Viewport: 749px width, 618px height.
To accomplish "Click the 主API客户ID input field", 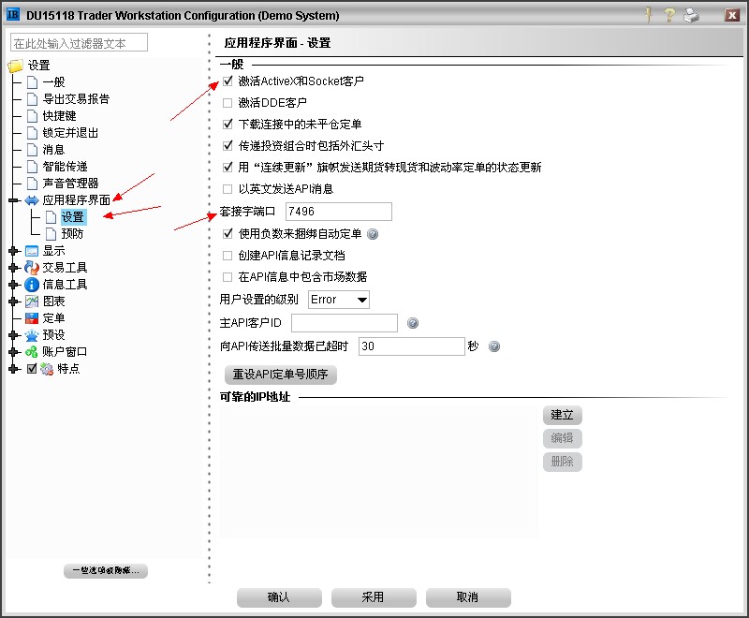I will 345,323.
